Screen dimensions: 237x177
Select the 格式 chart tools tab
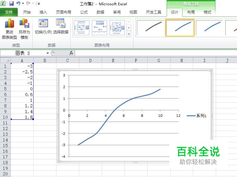click(x=208, y=12)
